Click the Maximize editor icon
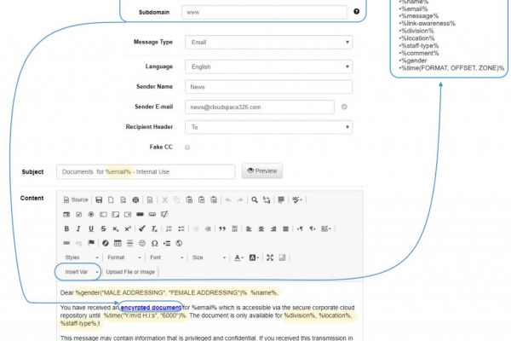Image resolution: width=511 pixels, height=341 pixels. (x=270, y=257)
